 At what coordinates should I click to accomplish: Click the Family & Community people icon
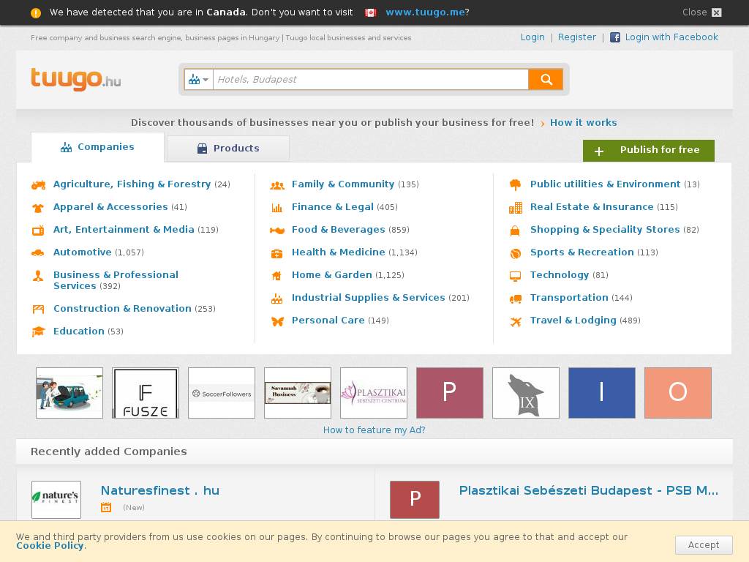277,185
